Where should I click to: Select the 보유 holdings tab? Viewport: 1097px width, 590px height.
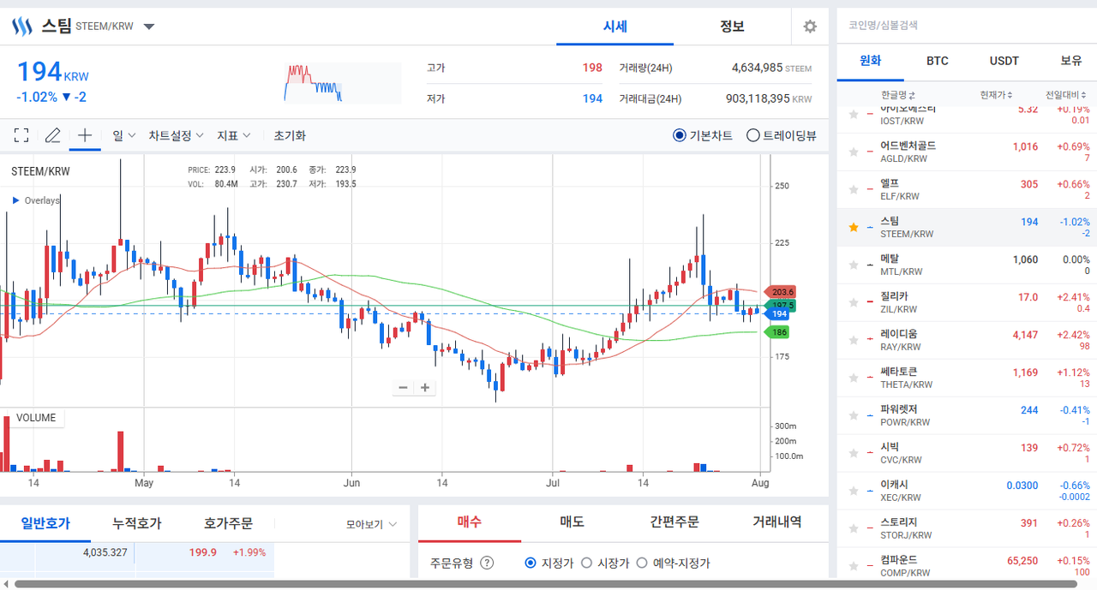pos(1070,61)
